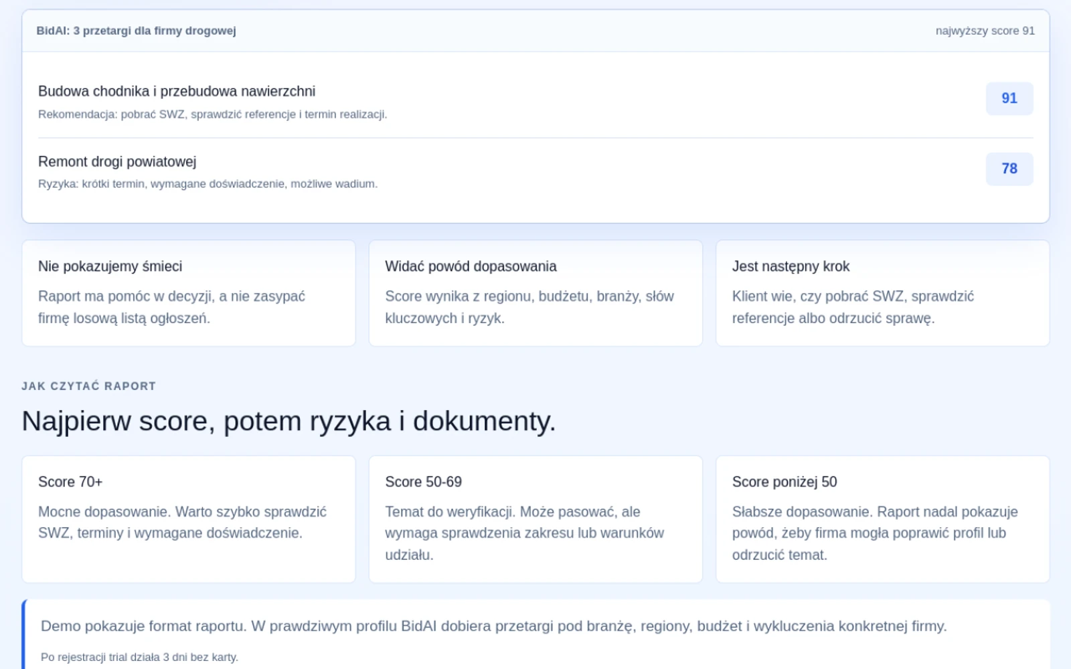
Task: Click the Rekomendacja pobrać SWZ text line
Action: pyautogui.click(x=213, y=114)
